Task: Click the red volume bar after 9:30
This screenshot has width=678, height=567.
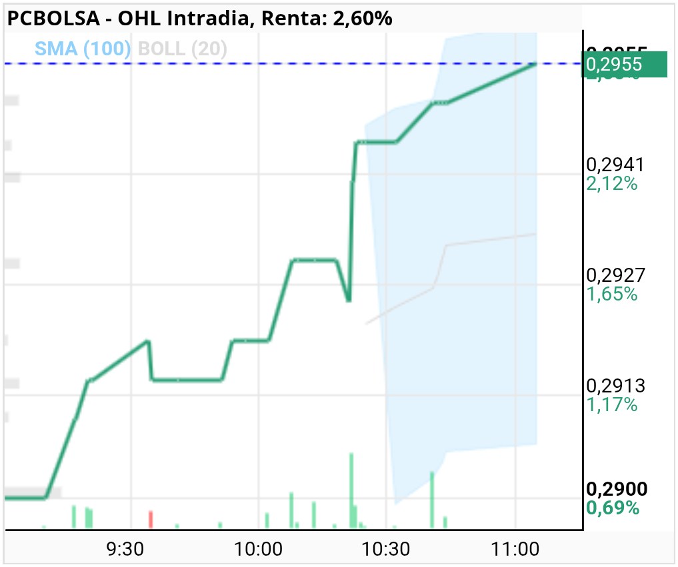Action: [x=151, y=520]
